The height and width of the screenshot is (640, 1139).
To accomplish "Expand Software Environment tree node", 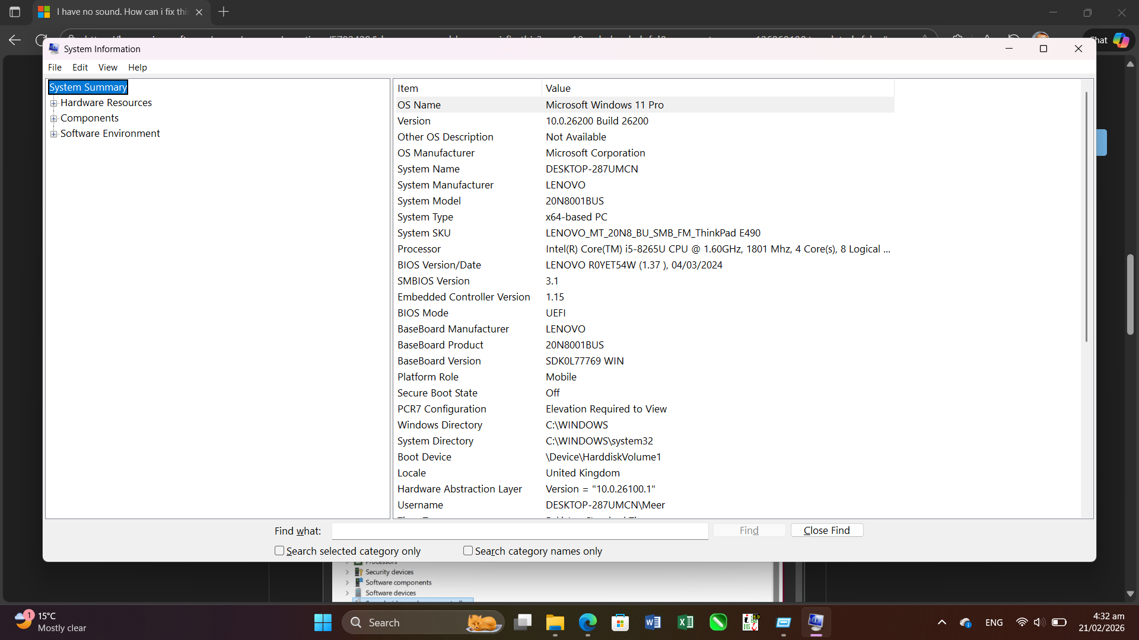I will pyautogui.click(x=54, y=134).
